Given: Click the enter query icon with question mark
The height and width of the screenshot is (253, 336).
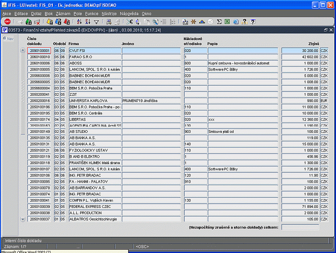Looking at the screenshot, I should 50,22.
